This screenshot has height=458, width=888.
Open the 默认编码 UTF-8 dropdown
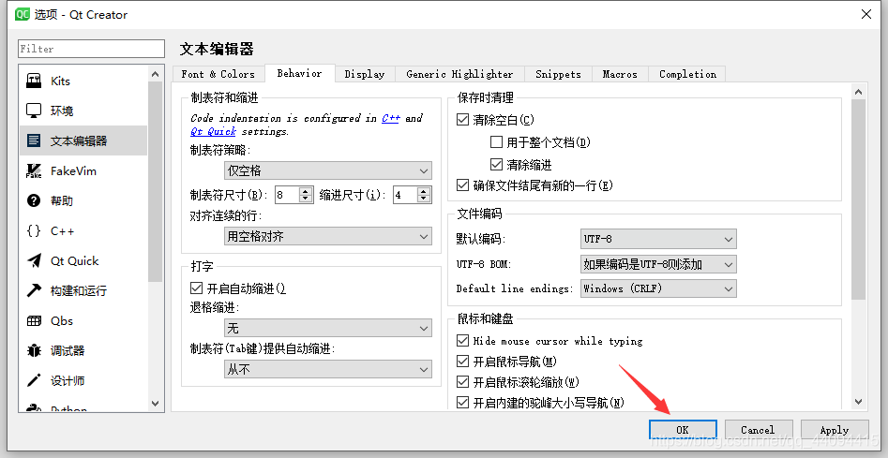coord(658,239)
